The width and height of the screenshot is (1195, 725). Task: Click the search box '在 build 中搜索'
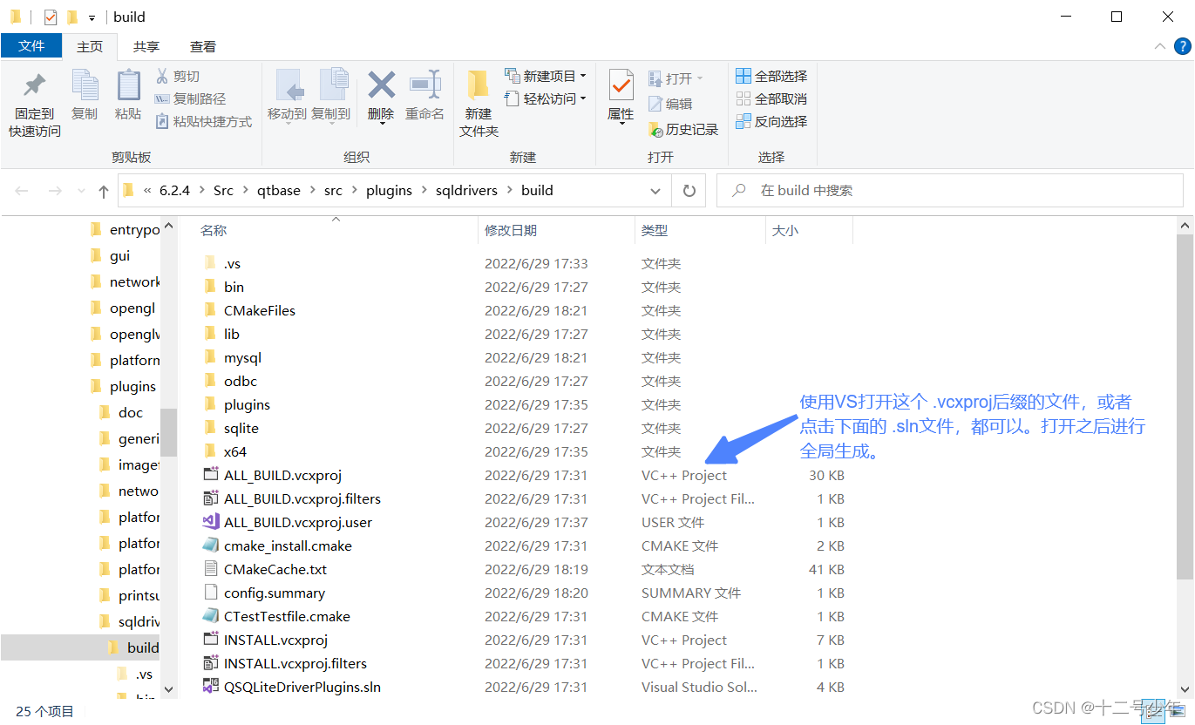click(952, 191)
